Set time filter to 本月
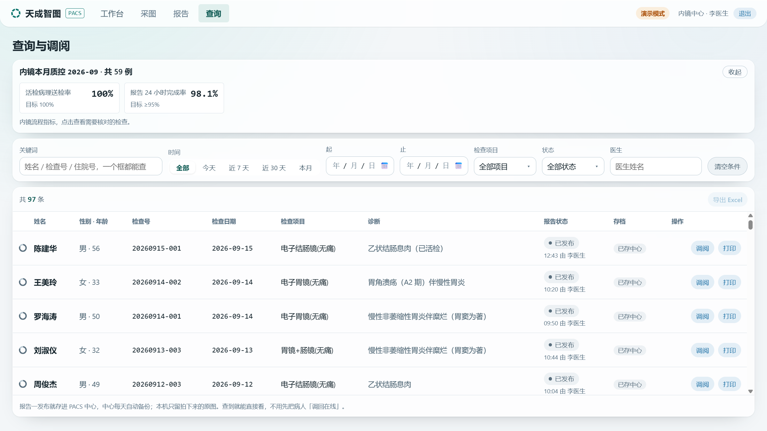 coord(306,168)
